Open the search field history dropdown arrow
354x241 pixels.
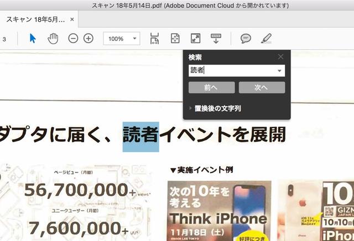coord(279,71)
